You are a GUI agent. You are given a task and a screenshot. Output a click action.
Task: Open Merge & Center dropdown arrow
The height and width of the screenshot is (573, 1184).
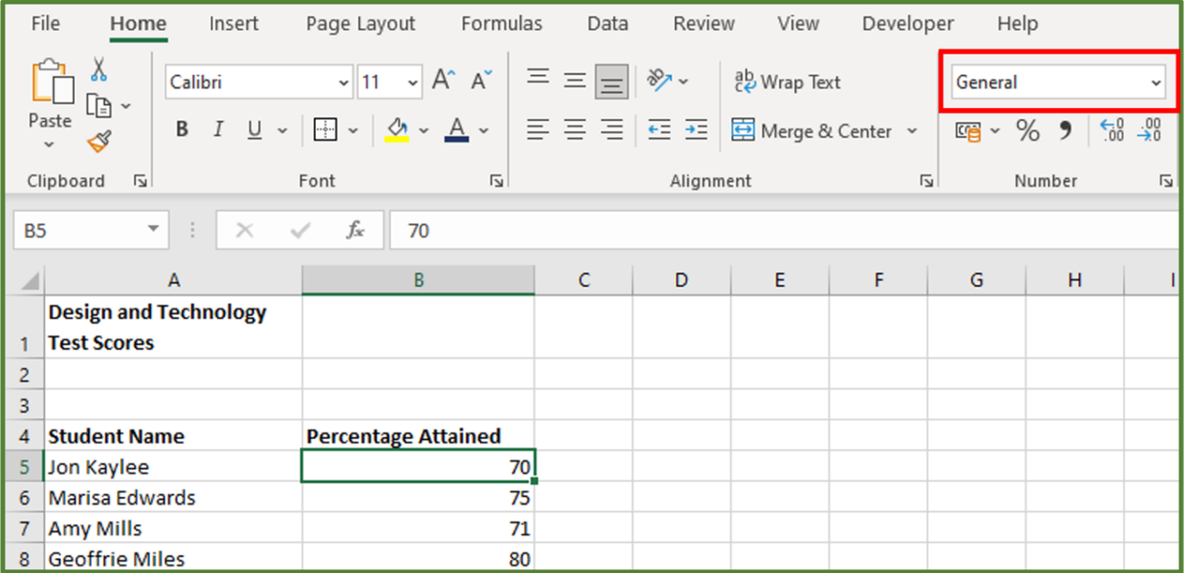point(912,131)
